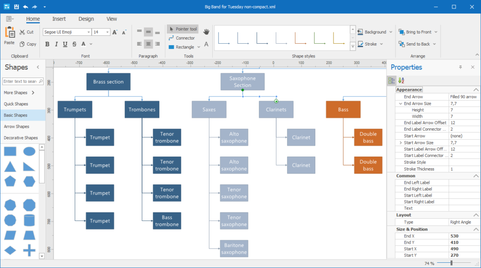481x268 pixels.
Task: Open the font name dropdown
Action: [x=88, y=32]
